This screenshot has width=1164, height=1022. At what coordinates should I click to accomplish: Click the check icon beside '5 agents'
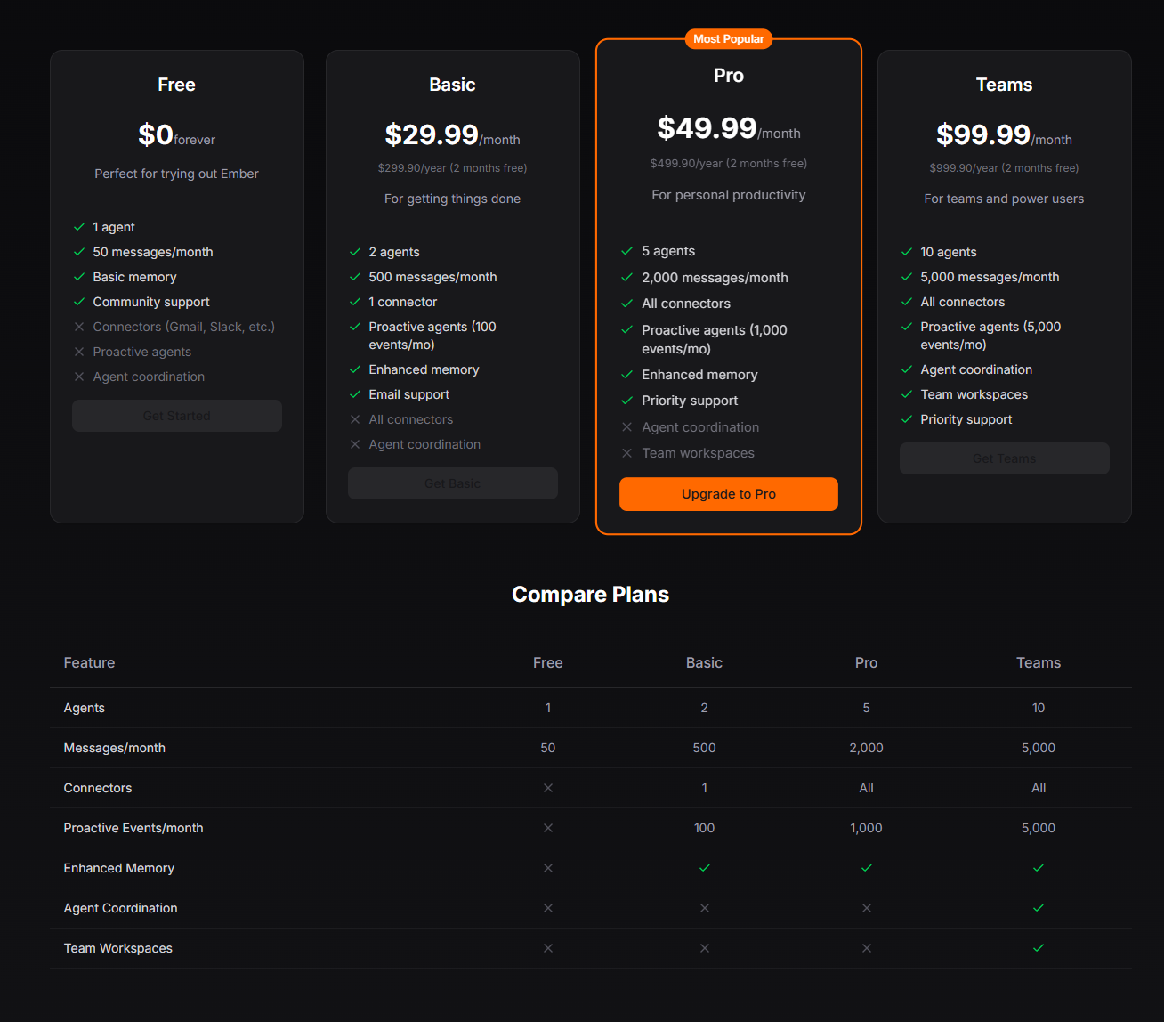(x=626, y=251)
